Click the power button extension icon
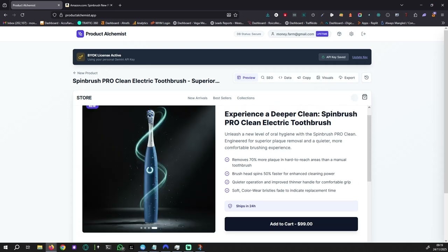 pyautogui.click(x=313, y=15)
